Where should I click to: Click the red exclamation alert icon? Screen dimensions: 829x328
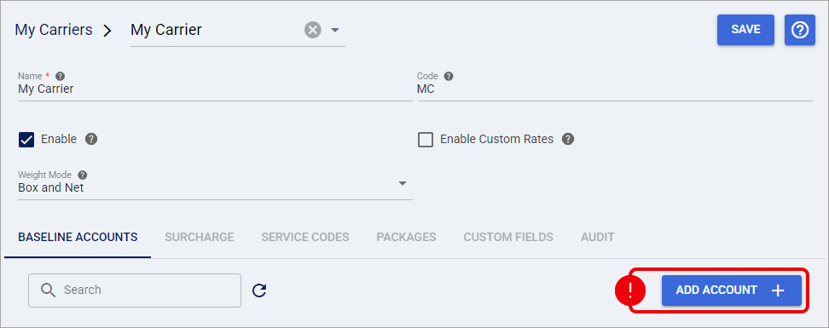pyautogui.click(x=629, y=291)
